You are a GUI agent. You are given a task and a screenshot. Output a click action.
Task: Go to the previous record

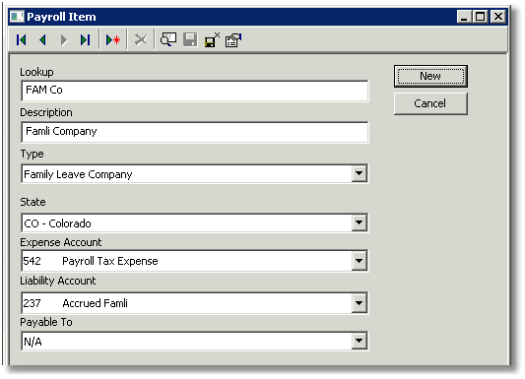42,40
